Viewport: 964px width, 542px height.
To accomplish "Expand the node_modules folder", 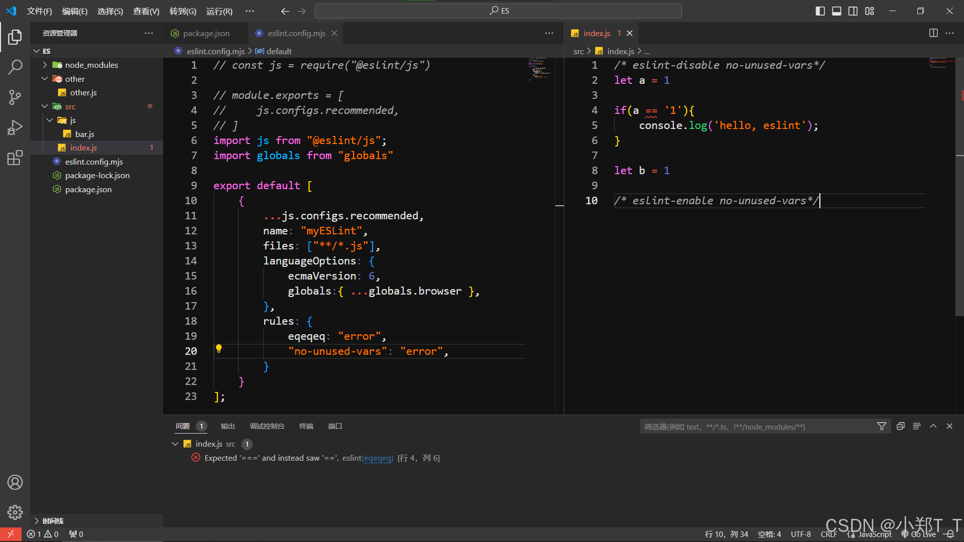I will 45,65.
